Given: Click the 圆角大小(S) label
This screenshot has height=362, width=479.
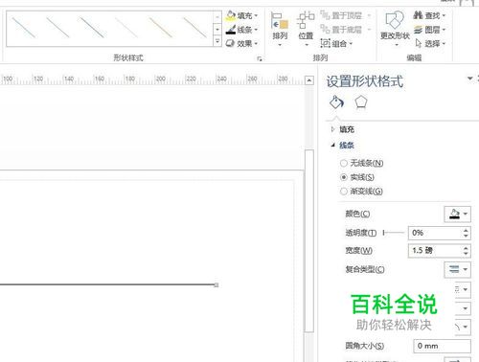Looking at the screenshot, I should (365, 346).
